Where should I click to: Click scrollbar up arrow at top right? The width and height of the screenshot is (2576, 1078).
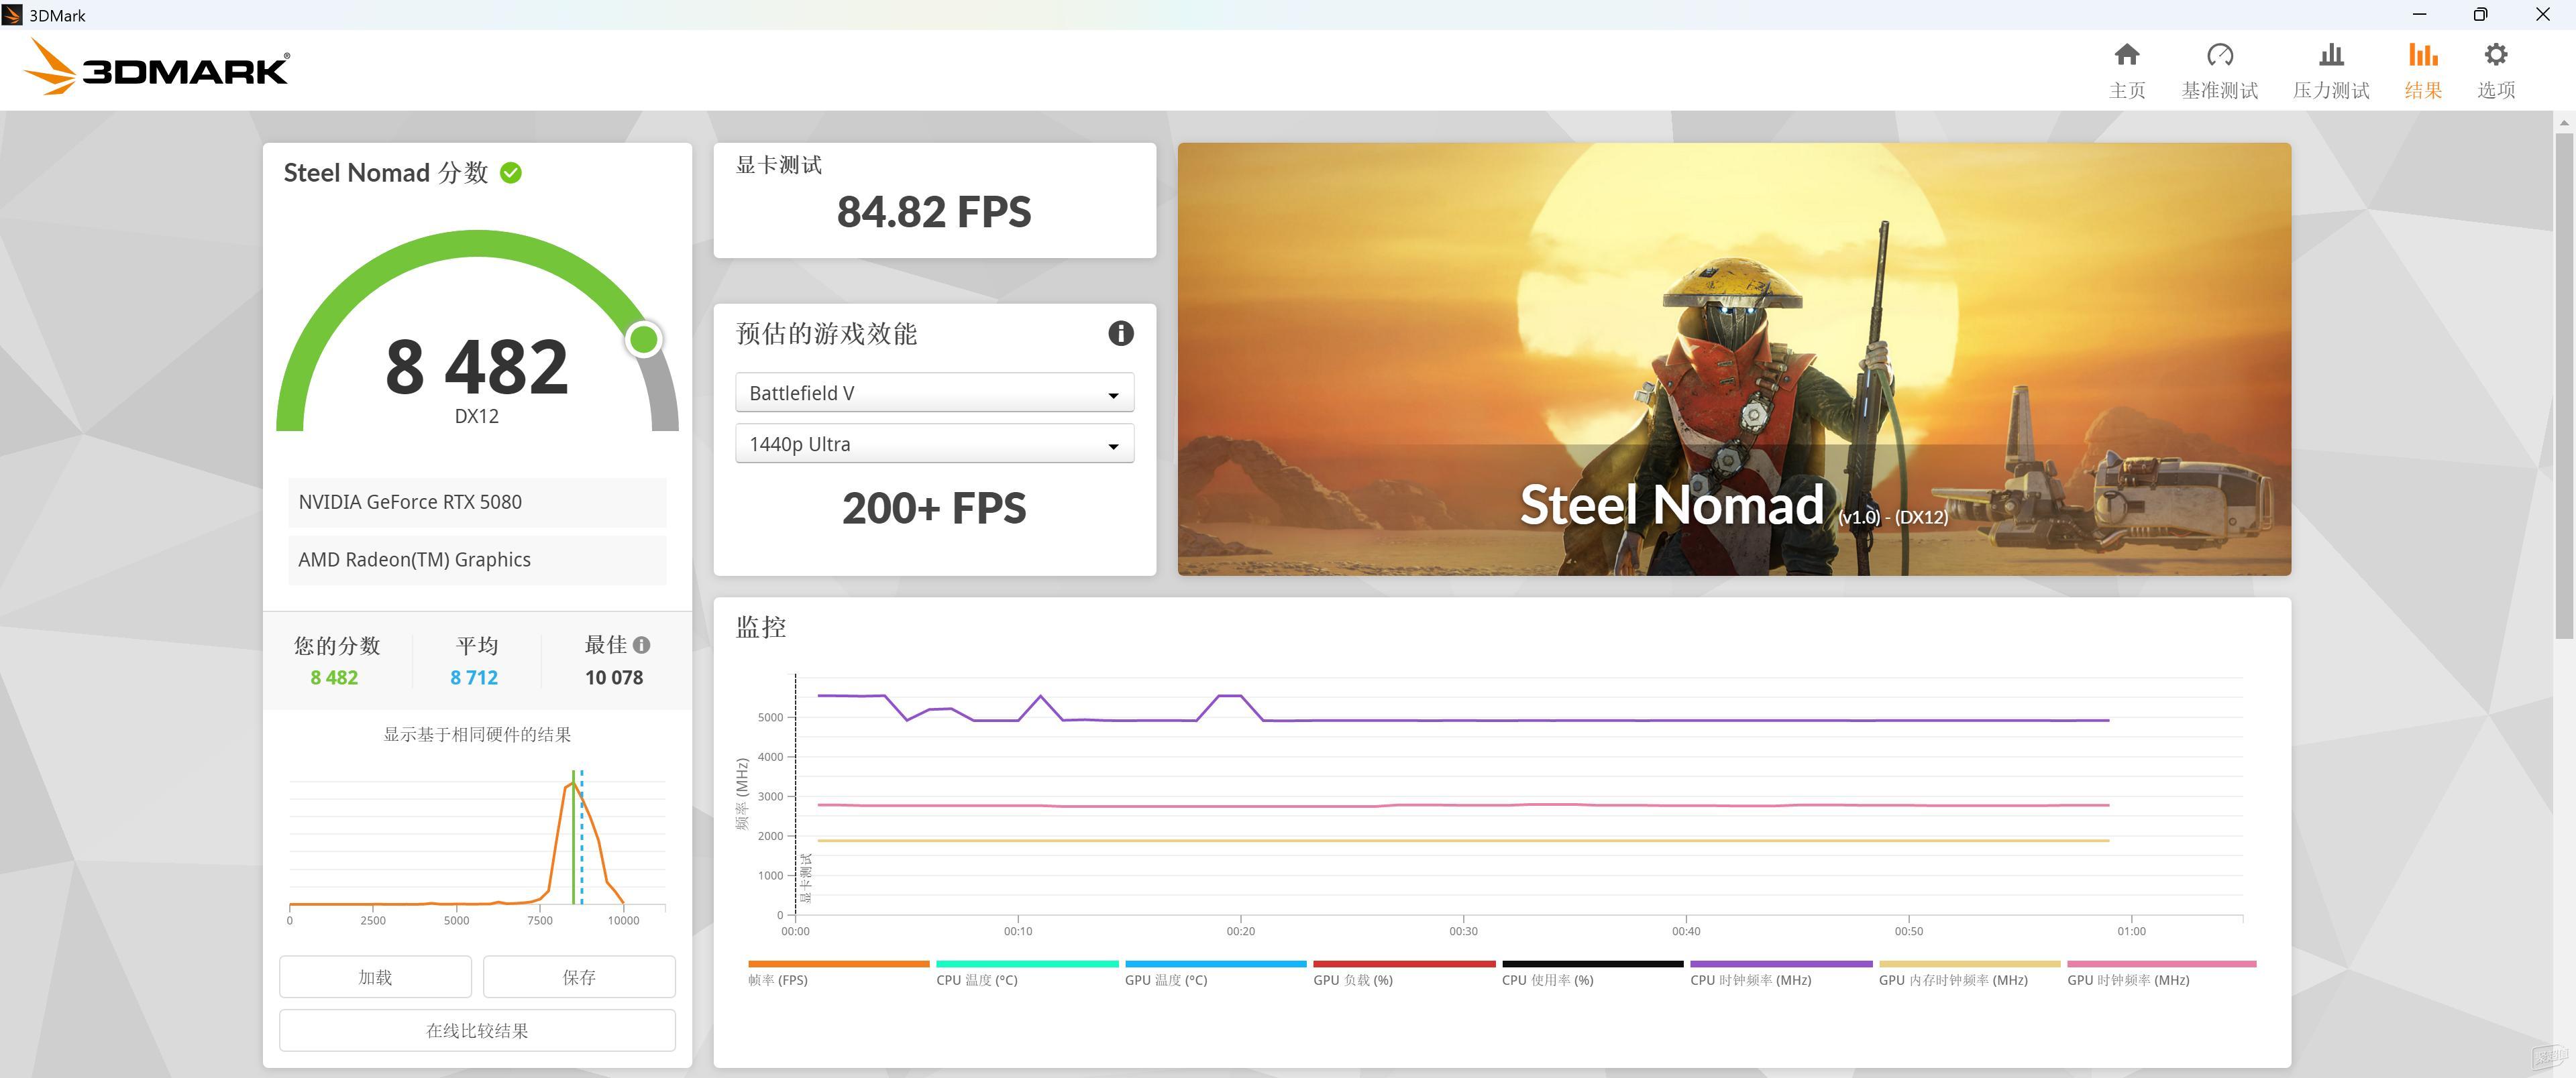pos(2564,122)
